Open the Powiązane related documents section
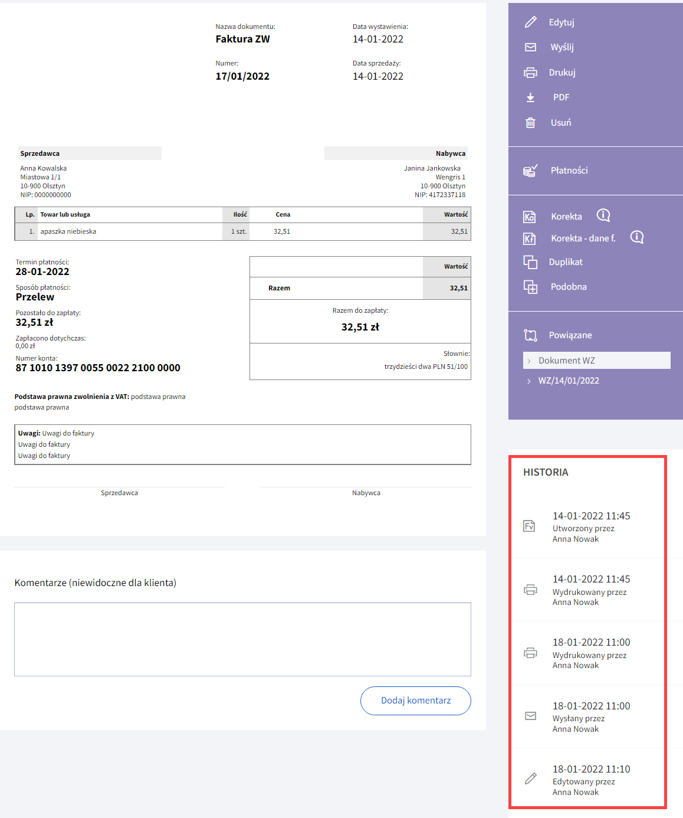 [x=570, y=335]
